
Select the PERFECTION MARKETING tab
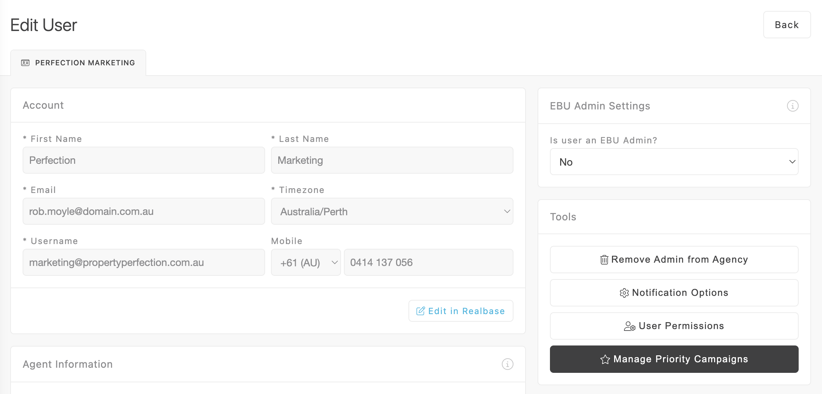coord(85,63)
